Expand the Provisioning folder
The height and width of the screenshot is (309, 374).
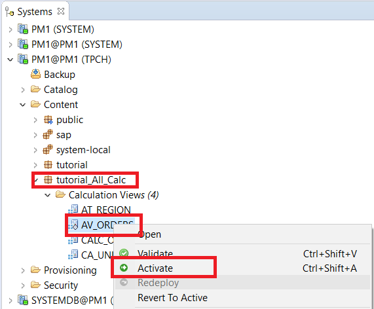click(x=23, y=270)
